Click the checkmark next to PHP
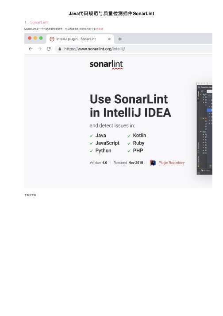The image size is (223, 316). click(129, 151)
